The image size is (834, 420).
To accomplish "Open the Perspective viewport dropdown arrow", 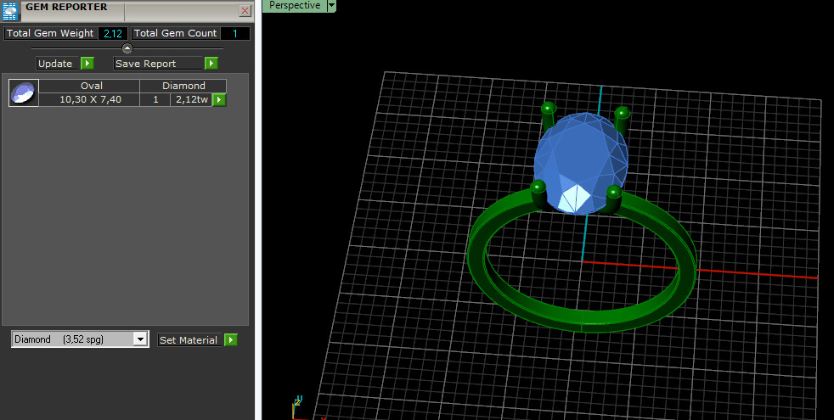I will point(331,5).
